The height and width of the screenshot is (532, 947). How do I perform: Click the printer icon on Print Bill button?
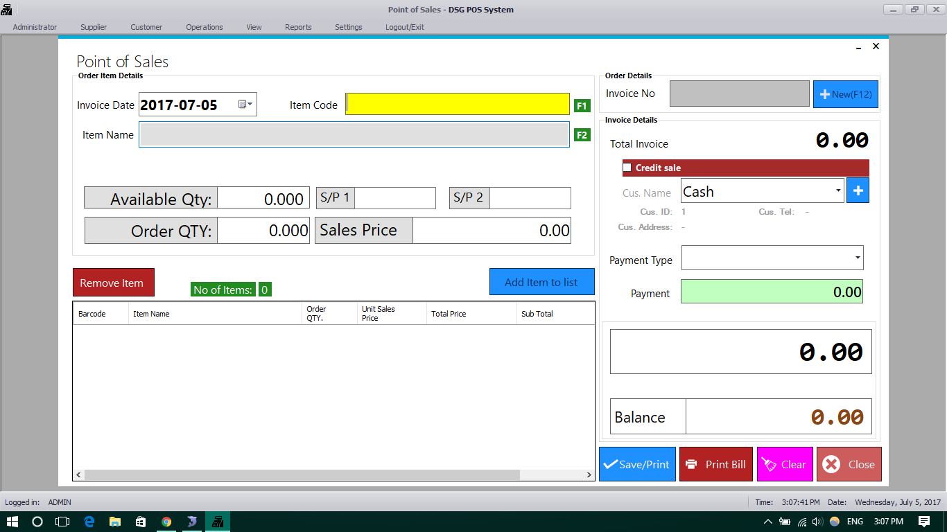point(693,464)
